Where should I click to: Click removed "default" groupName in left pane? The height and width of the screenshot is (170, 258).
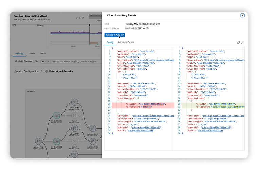[x=146, y=107]
